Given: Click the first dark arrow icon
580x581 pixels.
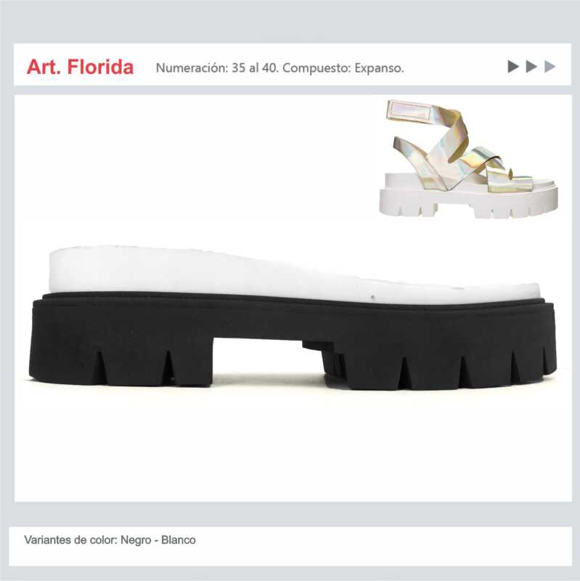Looking at the screenshot, I should tap(512, 67).
